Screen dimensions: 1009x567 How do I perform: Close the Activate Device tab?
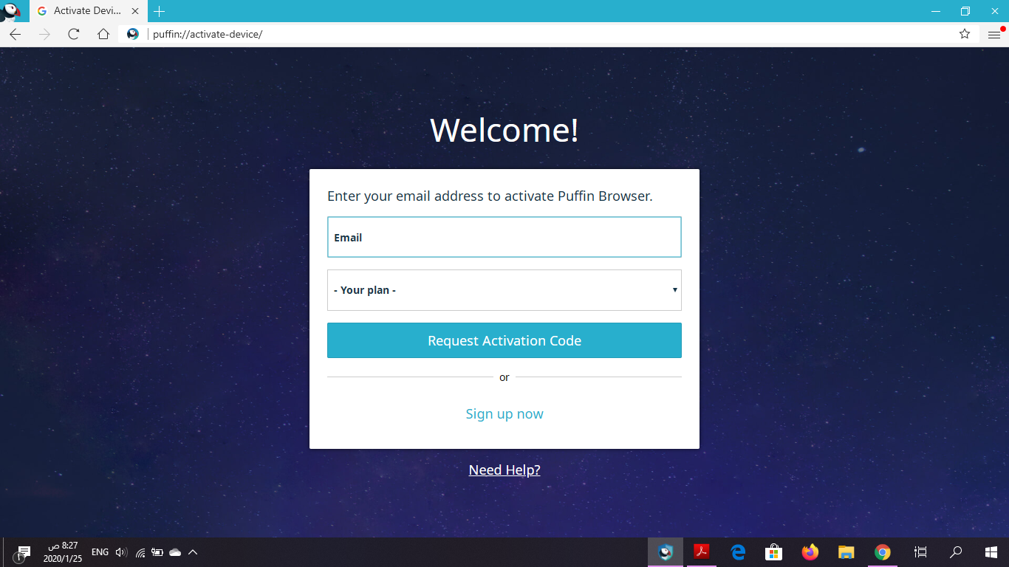(x=134, y=11)
